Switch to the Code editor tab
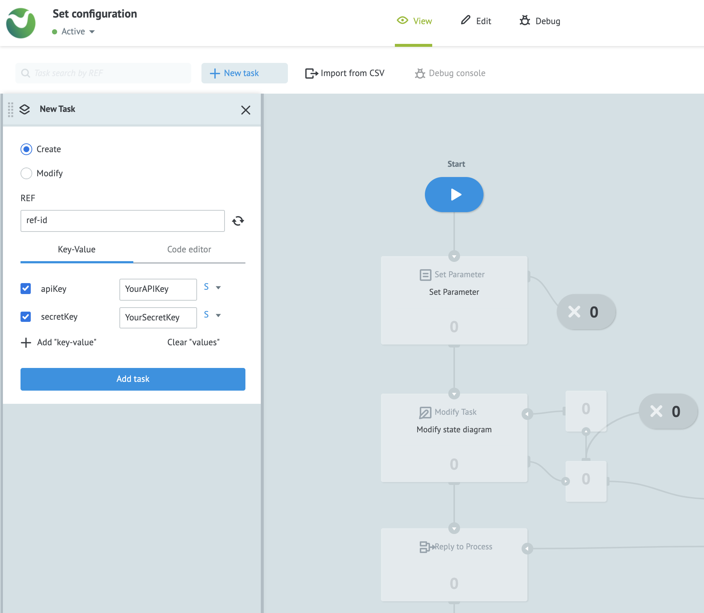Screen dimensions: 704x613 189,249
